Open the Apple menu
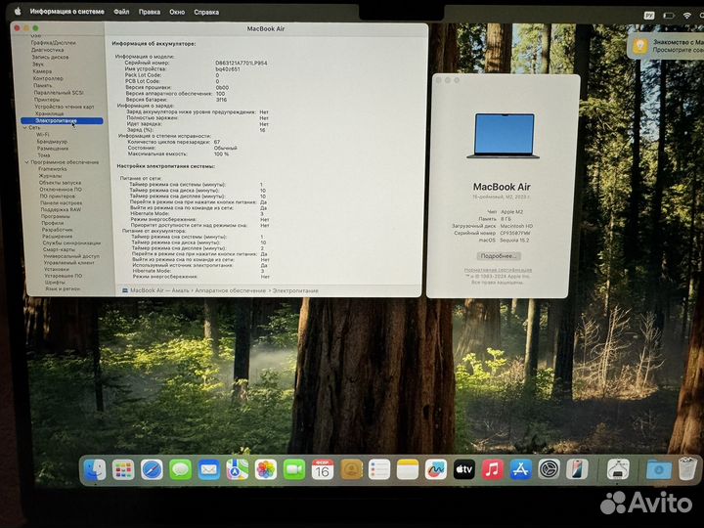Viewport: 704px width, 528px height. pos(18,11)
